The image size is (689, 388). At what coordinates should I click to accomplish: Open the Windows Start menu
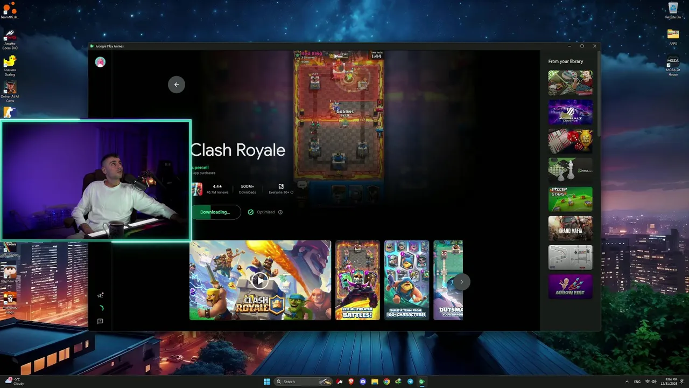pos(266,382)
